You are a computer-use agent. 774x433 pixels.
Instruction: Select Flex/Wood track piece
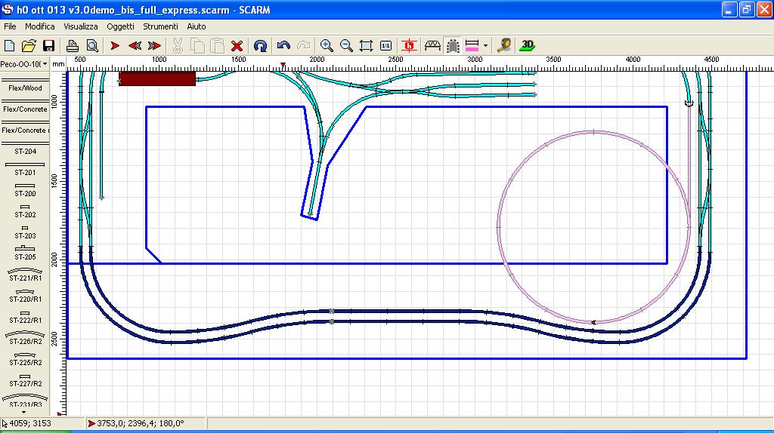(x=25, y=84)
